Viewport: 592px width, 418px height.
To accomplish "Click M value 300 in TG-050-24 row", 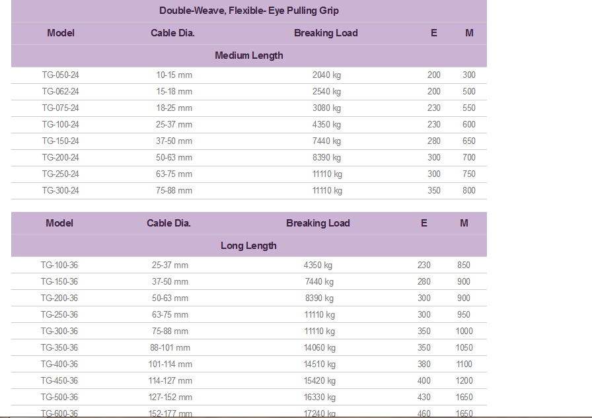I will [x=469, y=75].
